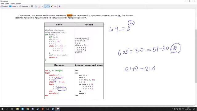Copy the snip with the copy icon
197x111 pixels.
pos(36,6)
